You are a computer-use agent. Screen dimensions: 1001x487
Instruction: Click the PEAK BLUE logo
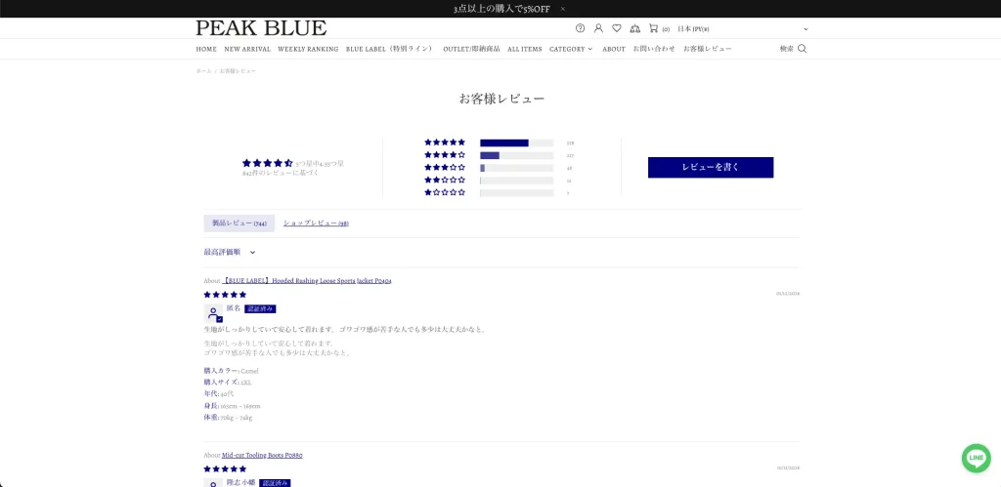click(x=261, y=28)
